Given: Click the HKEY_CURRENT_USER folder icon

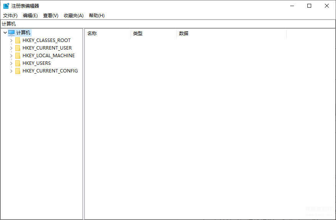Looking at the screenshot, I should (x=18, y=48).
